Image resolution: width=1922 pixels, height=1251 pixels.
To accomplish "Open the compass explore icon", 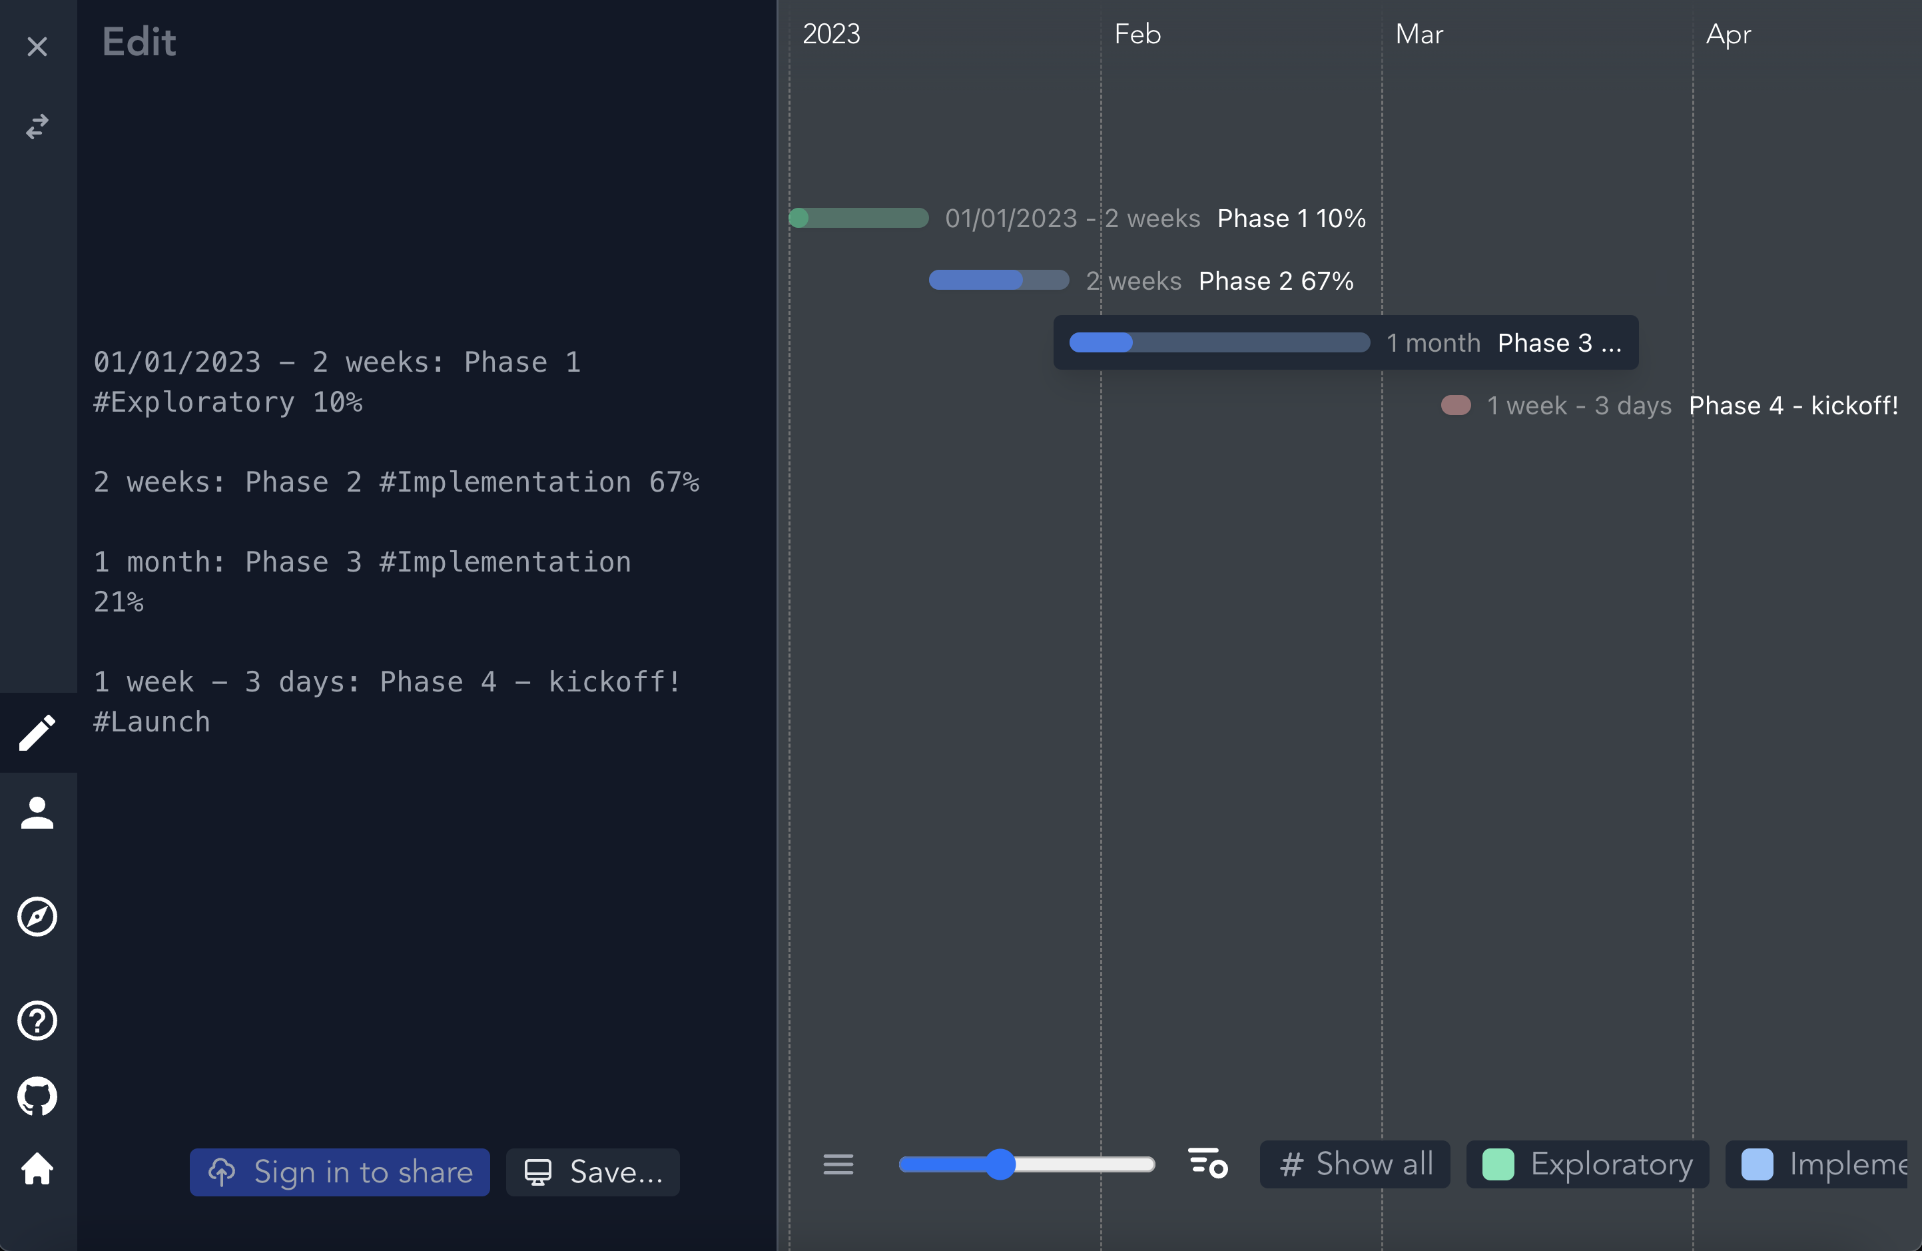I will pos(37,916).
